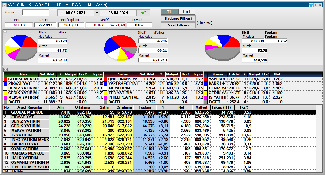Click magenta swatch beside PHILLIPCAPITAL

point(105,97)
